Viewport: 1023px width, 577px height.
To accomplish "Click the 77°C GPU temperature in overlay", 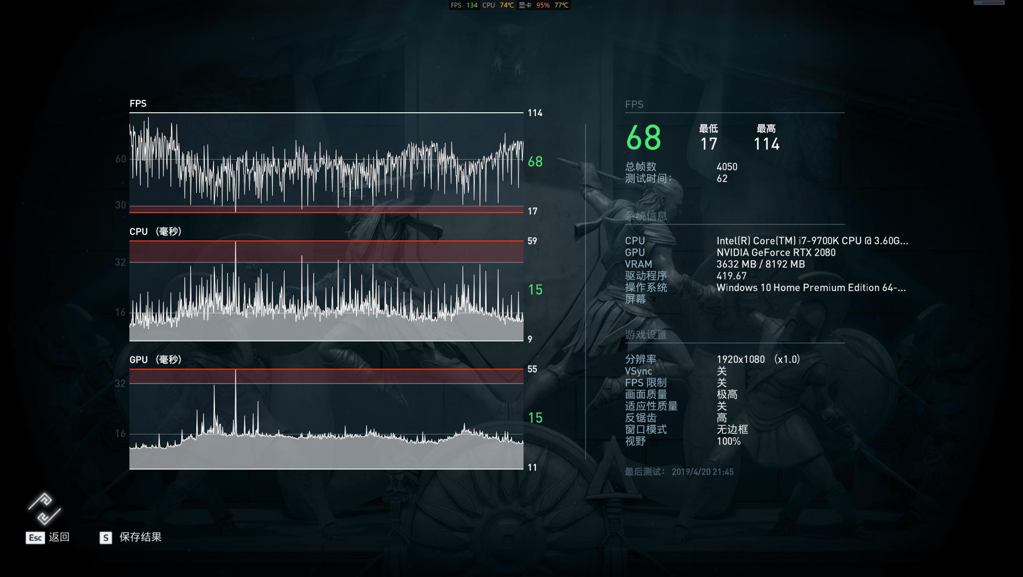I will tap(560, 5).
